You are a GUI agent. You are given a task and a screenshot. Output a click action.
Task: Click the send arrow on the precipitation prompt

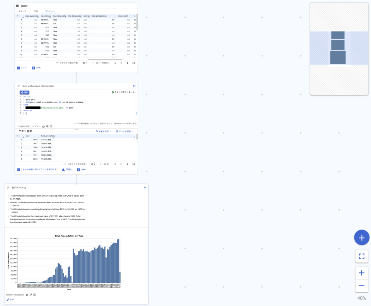coord(134,85)
